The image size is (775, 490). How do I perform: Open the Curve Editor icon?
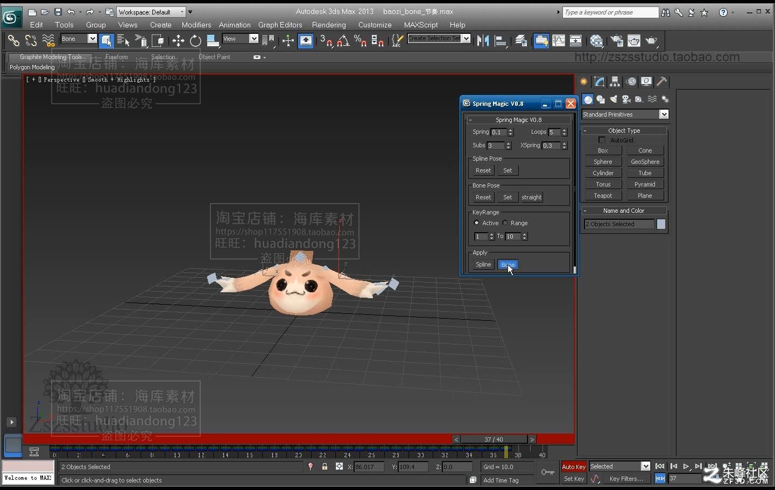pyautogui.click(x=559, y=40)
